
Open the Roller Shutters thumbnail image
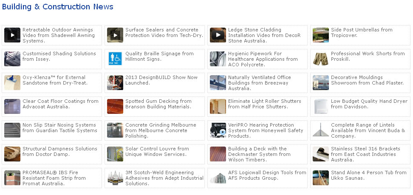218,107
